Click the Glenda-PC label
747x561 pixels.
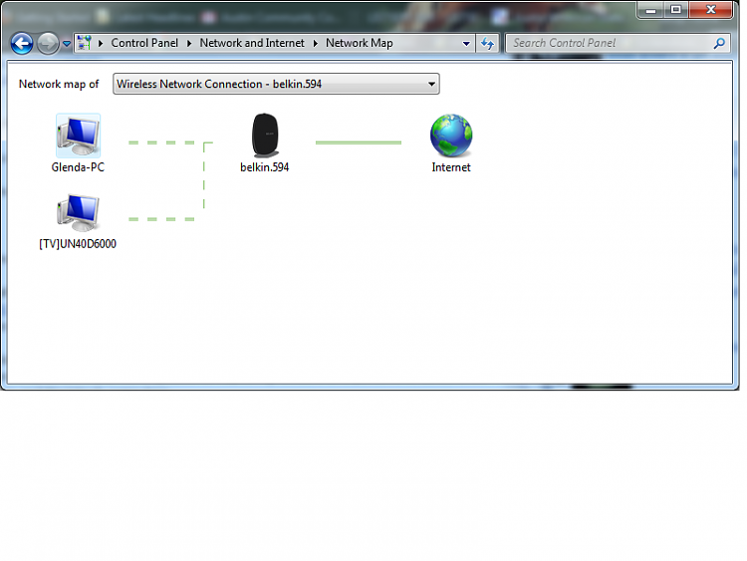(x=78, y=167)
